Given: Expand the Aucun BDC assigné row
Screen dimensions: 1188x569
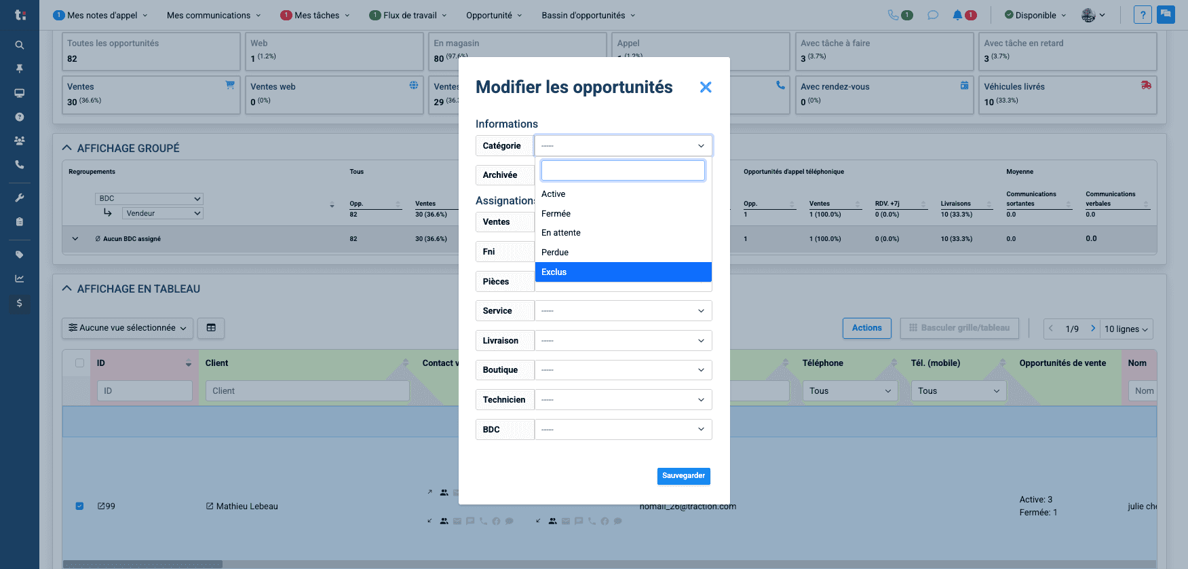Looking at the screenshot, I should click(x=75, y=239).
